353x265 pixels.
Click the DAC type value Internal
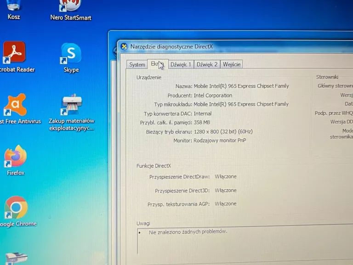click(x=202, y=113)
